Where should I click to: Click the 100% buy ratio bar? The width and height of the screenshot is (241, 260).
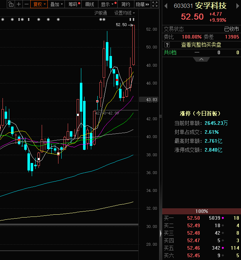tap(201, 211)
